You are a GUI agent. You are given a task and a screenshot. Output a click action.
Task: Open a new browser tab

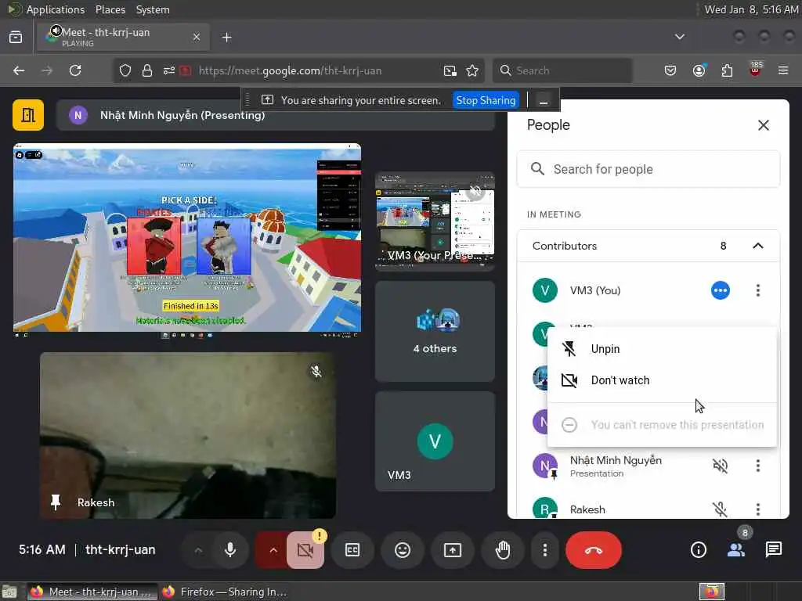coord(226,38)
